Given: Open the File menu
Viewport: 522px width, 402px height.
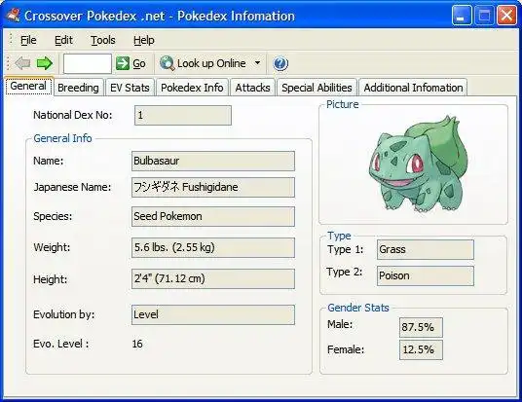Looking at the screenshot, I should tap(28, 40).
